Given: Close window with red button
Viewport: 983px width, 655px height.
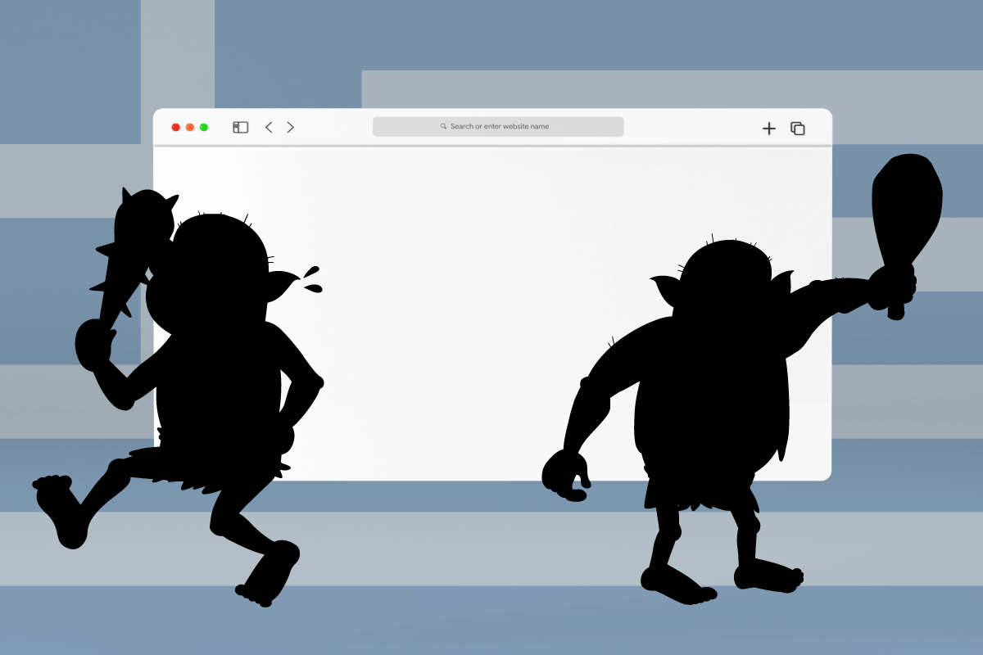Looking at the screenshot, I should pos(175,128).
